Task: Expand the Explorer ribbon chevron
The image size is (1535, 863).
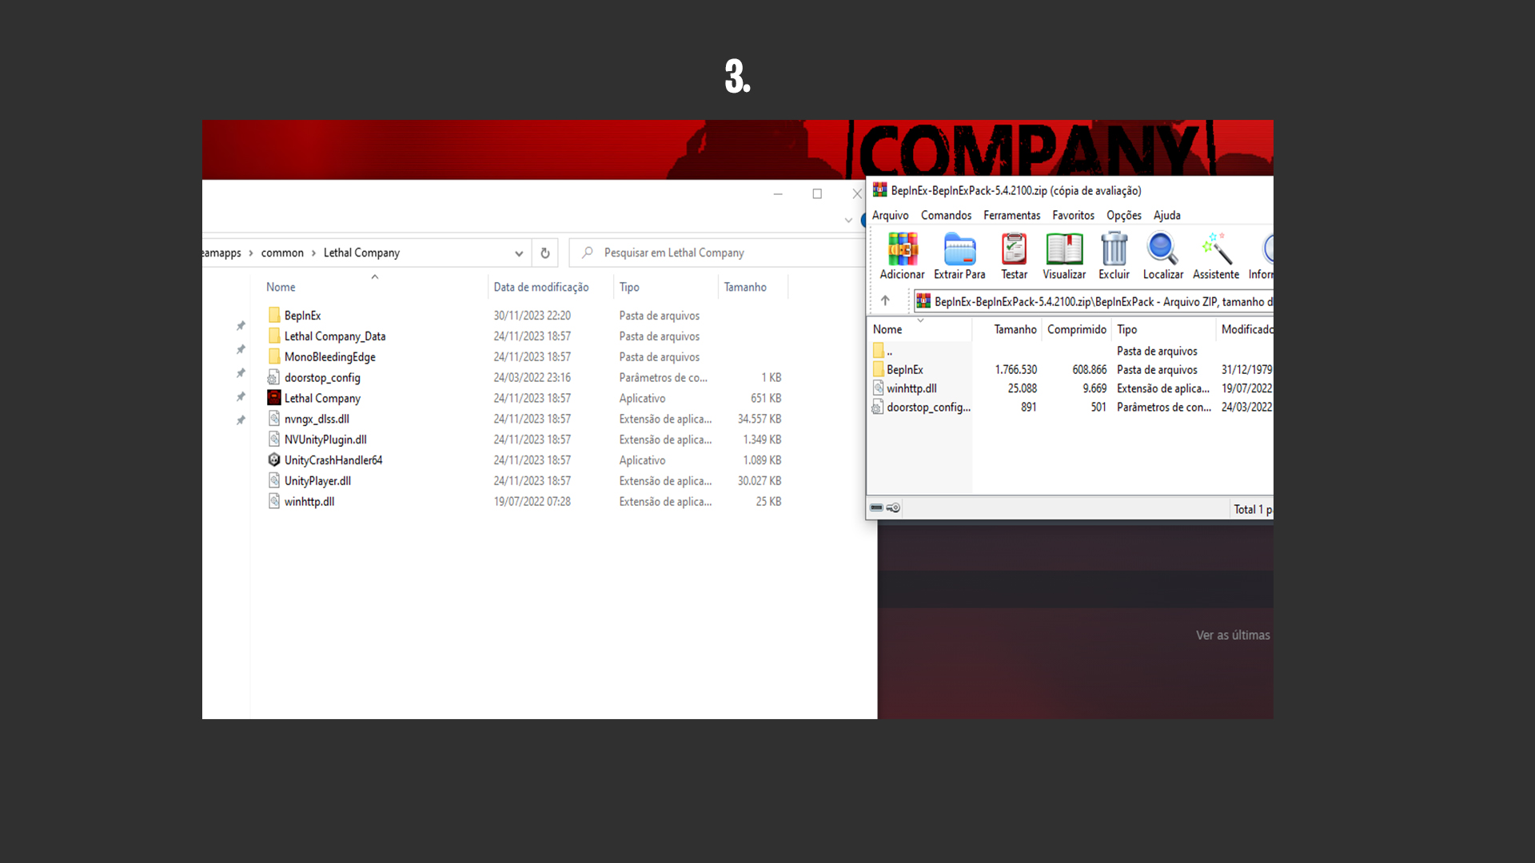Action: 848,221
